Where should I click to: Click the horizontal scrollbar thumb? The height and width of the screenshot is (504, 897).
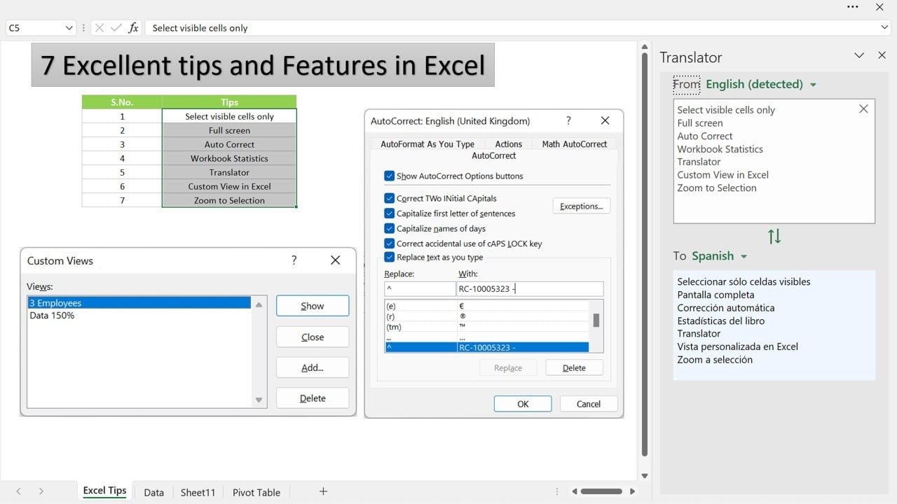[x=601, y=491]
